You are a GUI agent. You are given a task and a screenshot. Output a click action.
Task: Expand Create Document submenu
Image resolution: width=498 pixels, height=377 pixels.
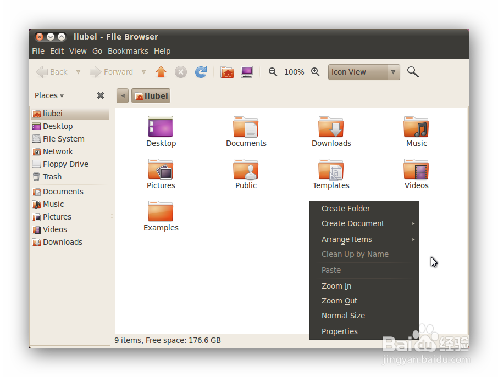pyautogui.click(x=364, y=223)
